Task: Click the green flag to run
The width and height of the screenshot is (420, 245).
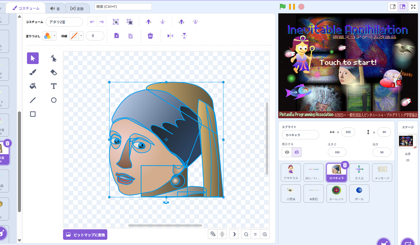Action: [282, 7]
